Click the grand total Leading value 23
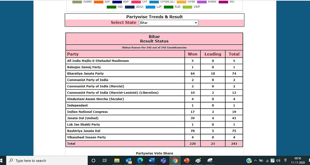 click(x=213, y=144)
